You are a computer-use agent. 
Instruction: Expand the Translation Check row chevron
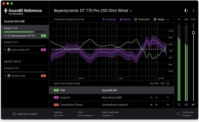(168, 105)
